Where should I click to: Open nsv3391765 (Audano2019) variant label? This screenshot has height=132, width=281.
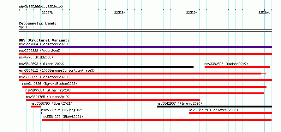pos(48,97)
